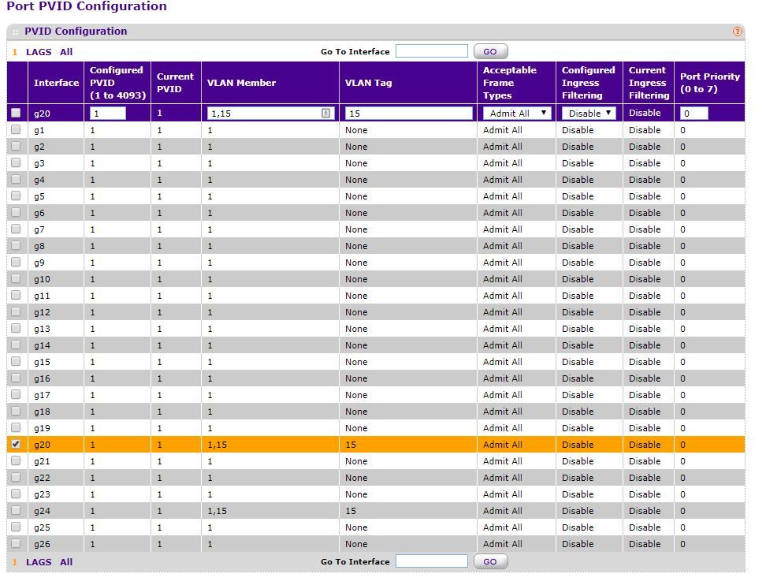766x585 pixels.
Task: Click the Configured PVID input box
Action: [x=107, y=114]
